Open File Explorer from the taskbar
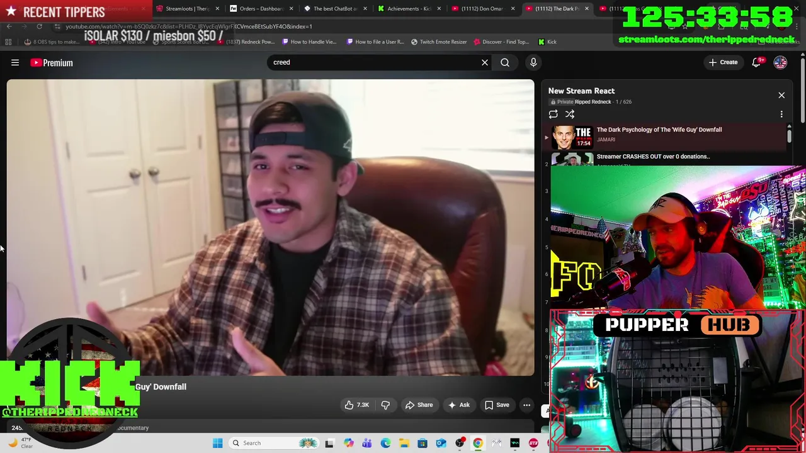This screenshot has height=453, width=806. pos(404,443)
